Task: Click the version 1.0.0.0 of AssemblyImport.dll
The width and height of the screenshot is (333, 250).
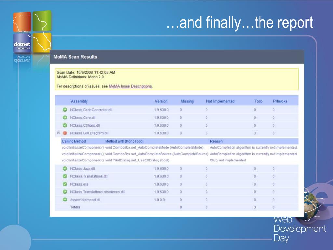Action: point(159,200)
